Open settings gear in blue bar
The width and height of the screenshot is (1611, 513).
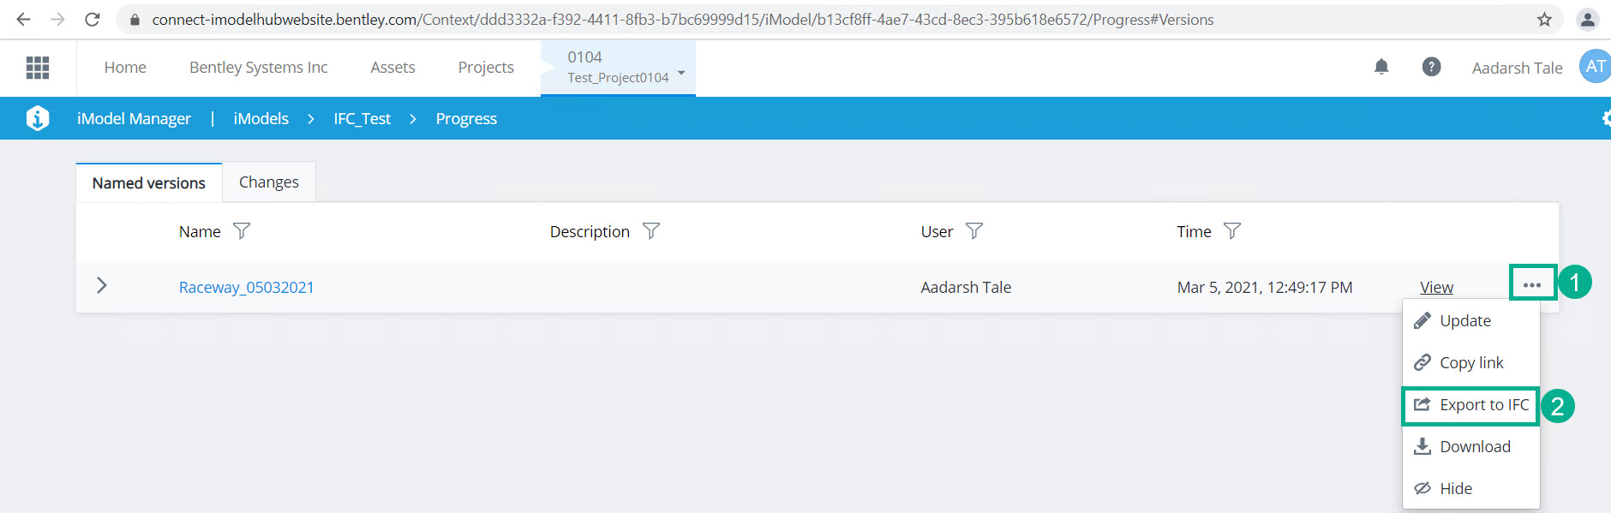pos(1606,118)
